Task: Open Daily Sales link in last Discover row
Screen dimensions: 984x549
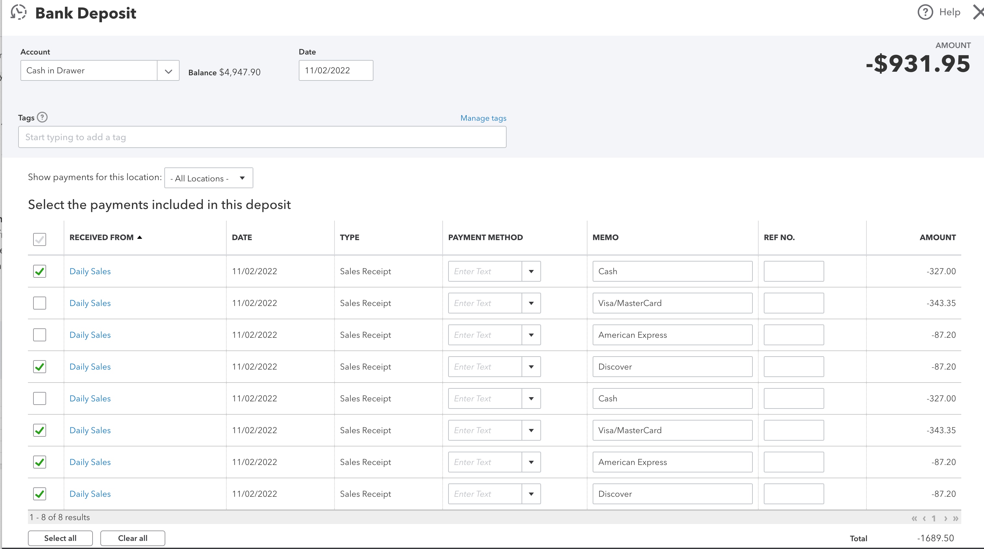Action: (90, 494)
